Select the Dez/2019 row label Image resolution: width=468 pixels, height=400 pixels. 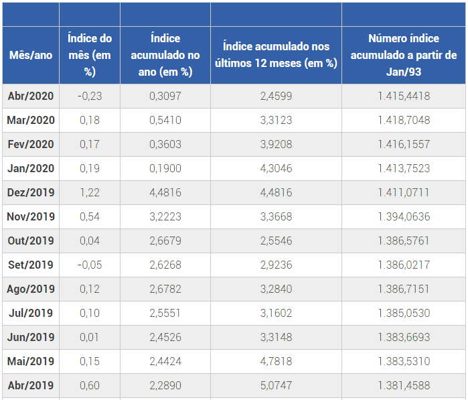point(31,192)
